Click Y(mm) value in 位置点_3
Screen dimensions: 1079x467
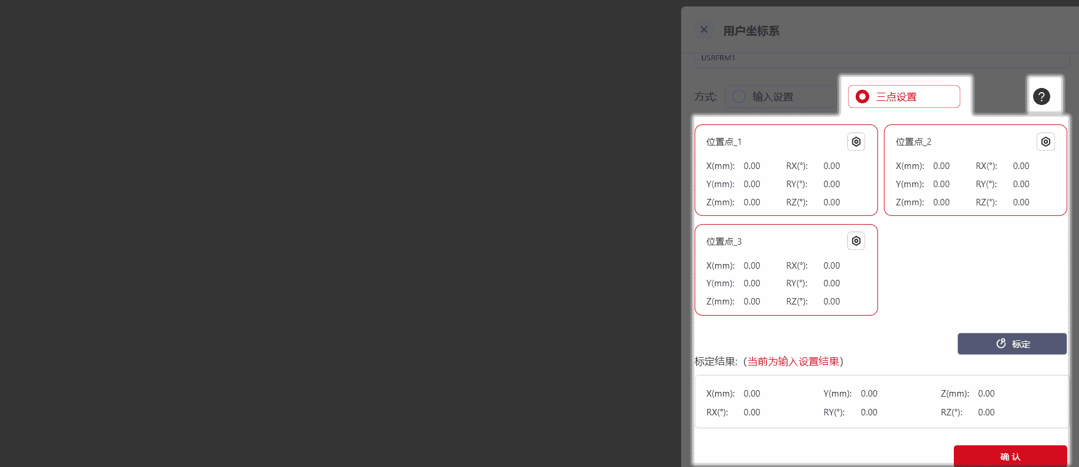(752, 283)
